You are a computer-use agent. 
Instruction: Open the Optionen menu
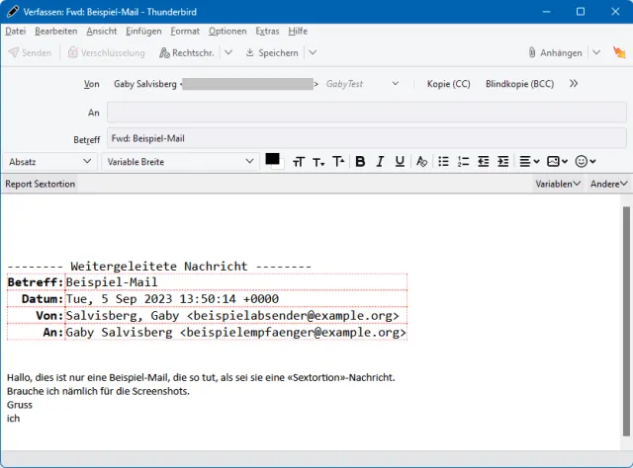(x=227, y=31)
